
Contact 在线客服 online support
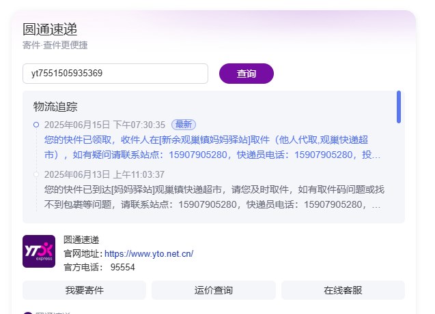343,290
